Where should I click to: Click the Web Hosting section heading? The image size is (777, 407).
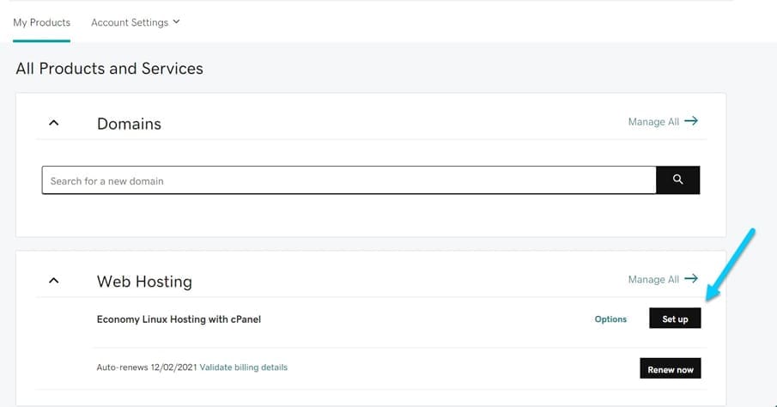(x=144, y=281)
